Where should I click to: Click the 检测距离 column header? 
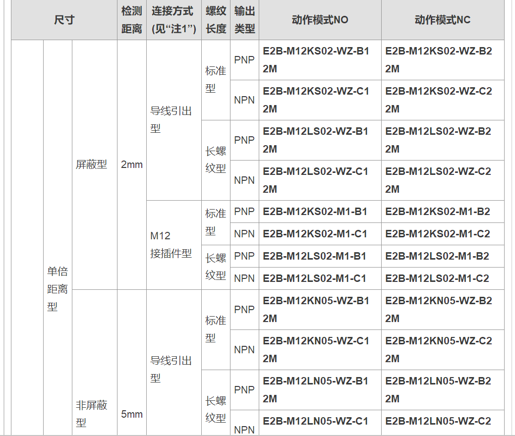click(132, 20)
